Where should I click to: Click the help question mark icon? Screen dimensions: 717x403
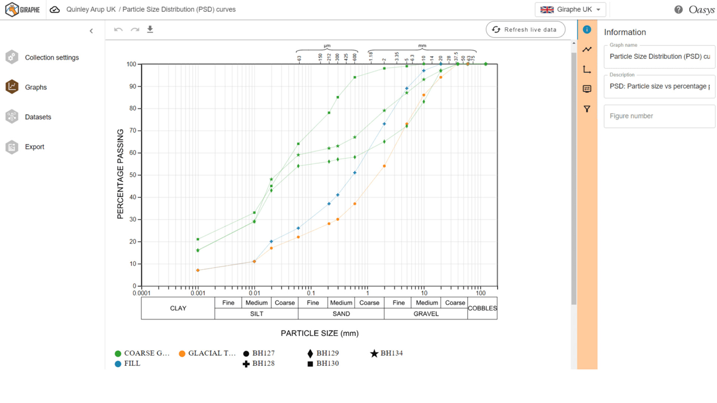coord(678,10)
